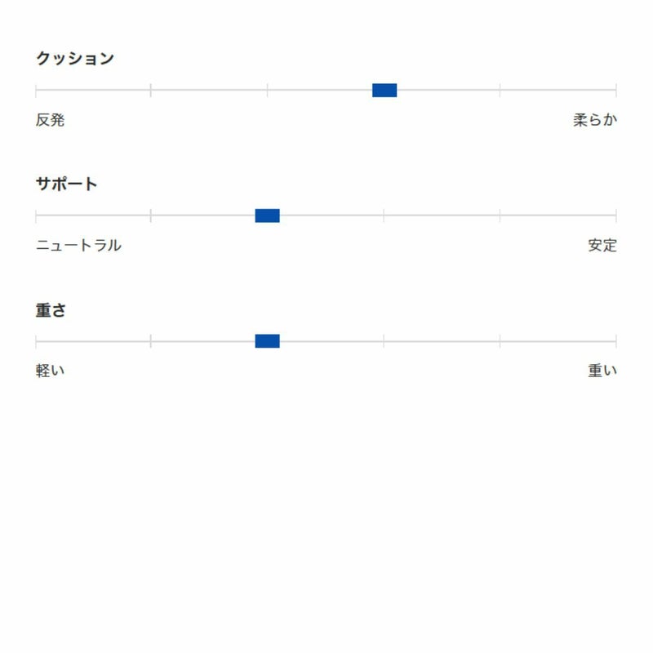
Task: Click the 重さ slider's blue handle
Action: tap(268, 341)
